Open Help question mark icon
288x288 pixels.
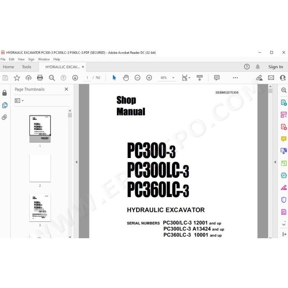(247, 67)
